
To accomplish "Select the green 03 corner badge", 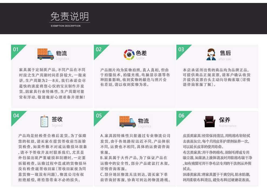I will pos(181,50).
